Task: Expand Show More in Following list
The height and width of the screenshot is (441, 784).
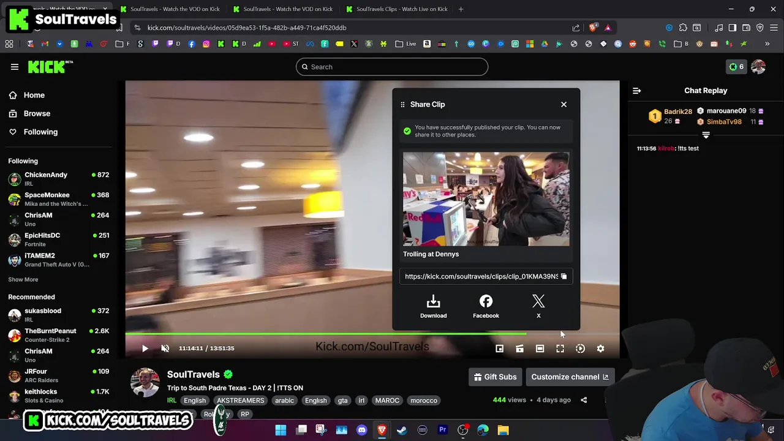Action: 23,279
